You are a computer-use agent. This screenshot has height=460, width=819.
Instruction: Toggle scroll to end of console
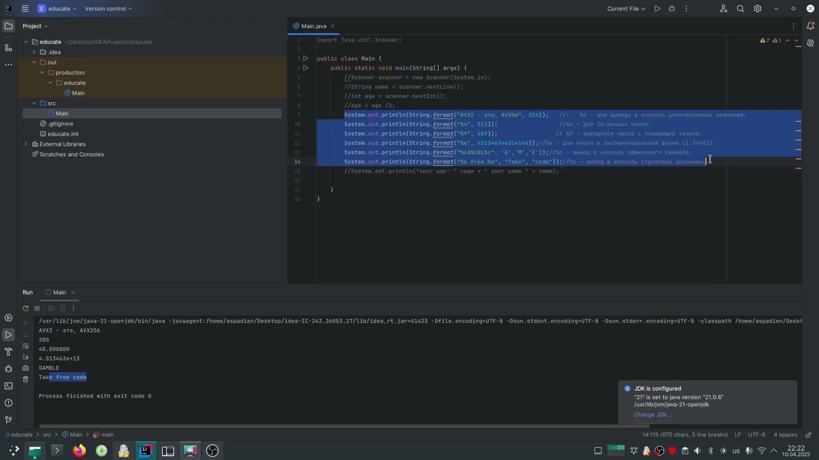[x=26, y=357]
